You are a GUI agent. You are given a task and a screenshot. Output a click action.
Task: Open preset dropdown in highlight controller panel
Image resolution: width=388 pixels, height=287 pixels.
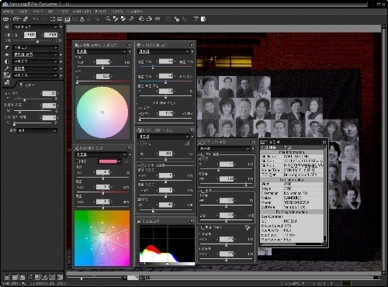(x=164, y=51)
